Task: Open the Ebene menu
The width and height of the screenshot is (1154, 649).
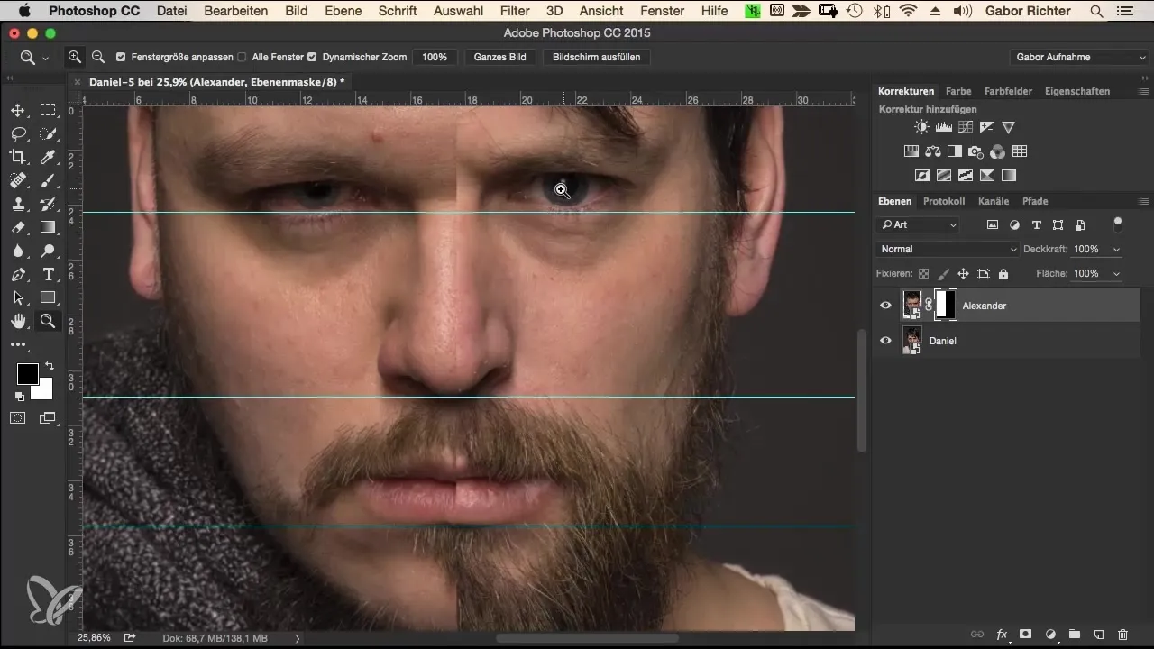Action: pyautogui.click(x=343, y=11)
